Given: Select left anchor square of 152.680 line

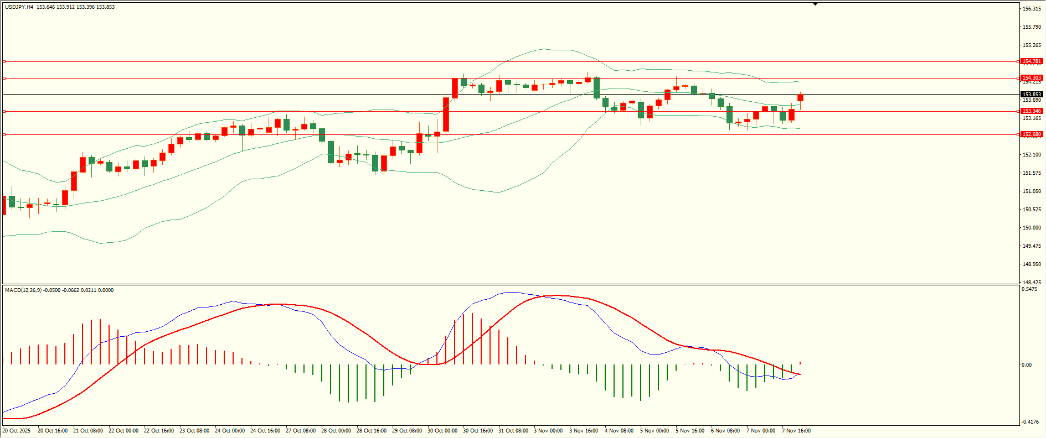Looking at the screenshot, I should (4, 134).
